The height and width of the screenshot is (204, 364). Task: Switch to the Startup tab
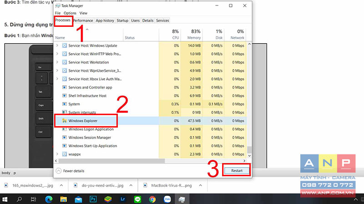point(122,20)
